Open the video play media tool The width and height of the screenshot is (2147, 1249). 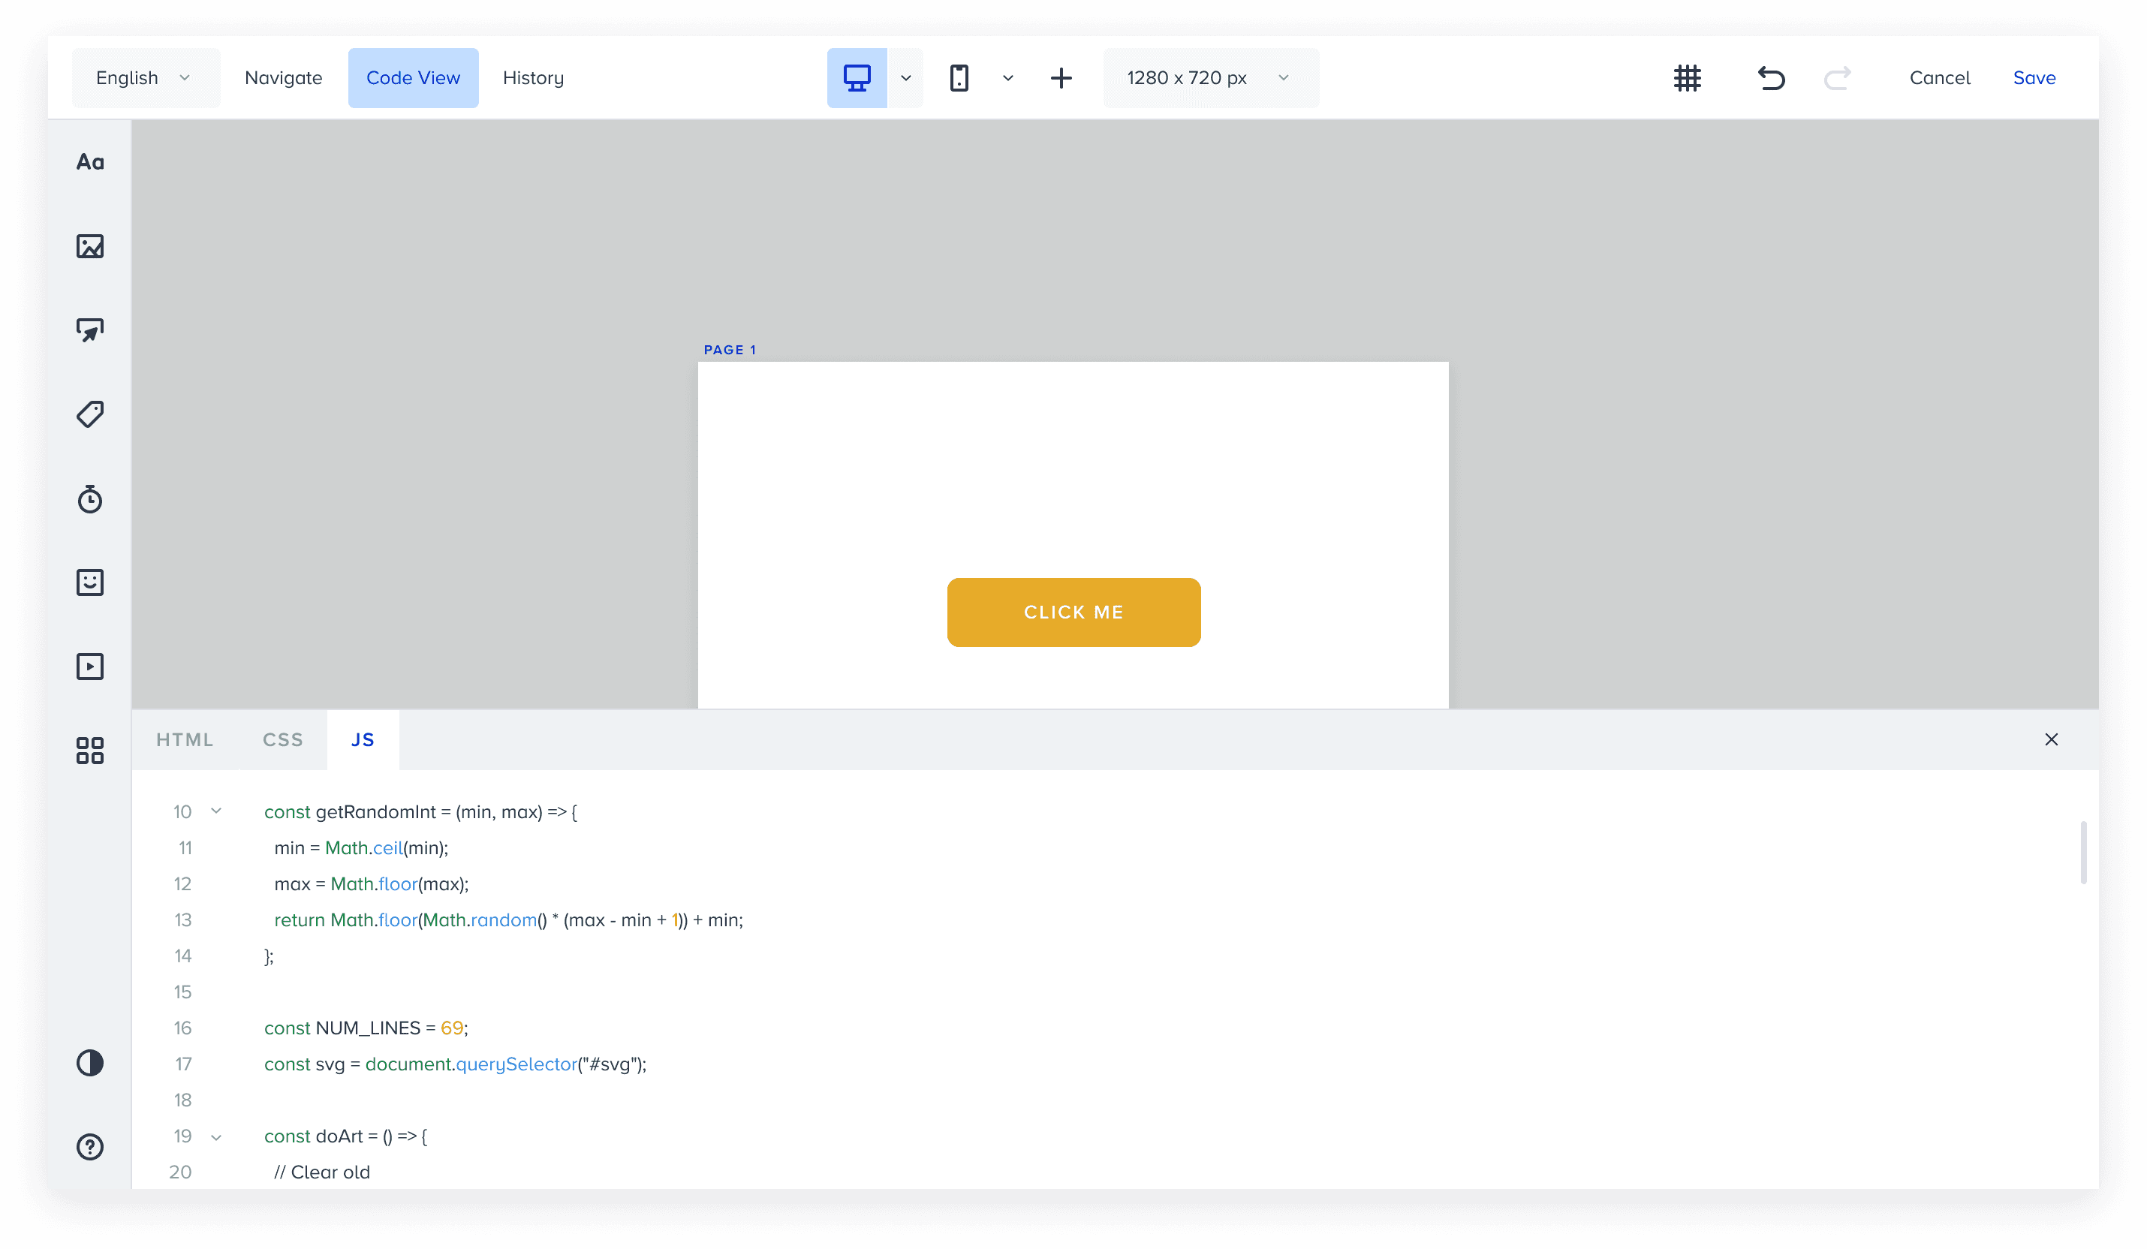click(x=89, y=667)
